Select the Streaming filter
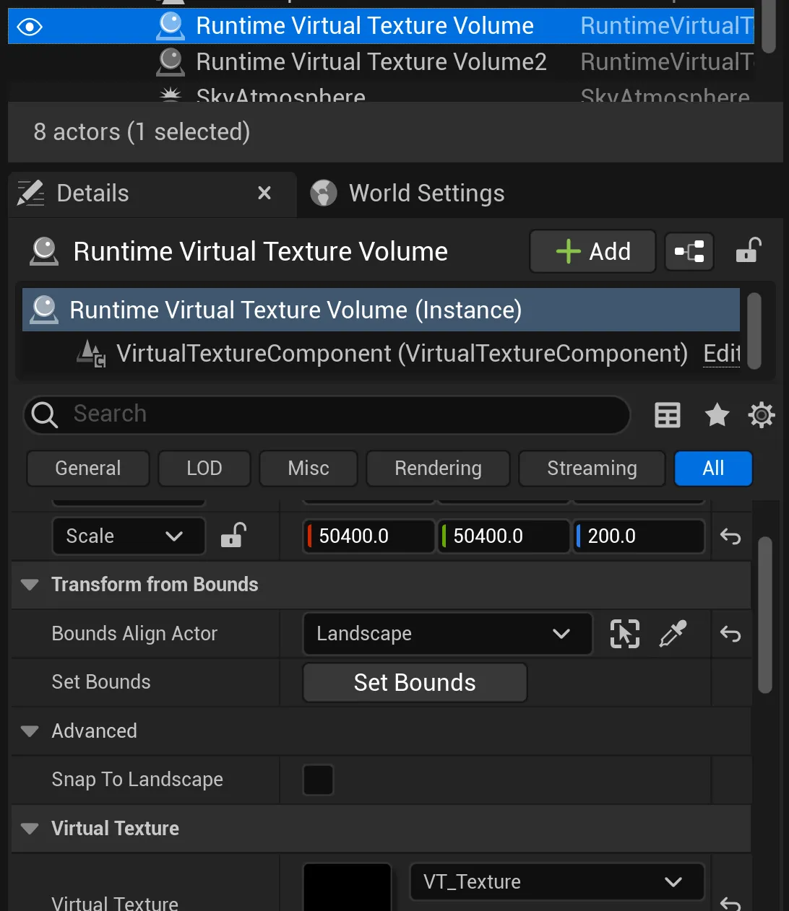This screenshot has height=911, width=789. click(x=592, y=468)
